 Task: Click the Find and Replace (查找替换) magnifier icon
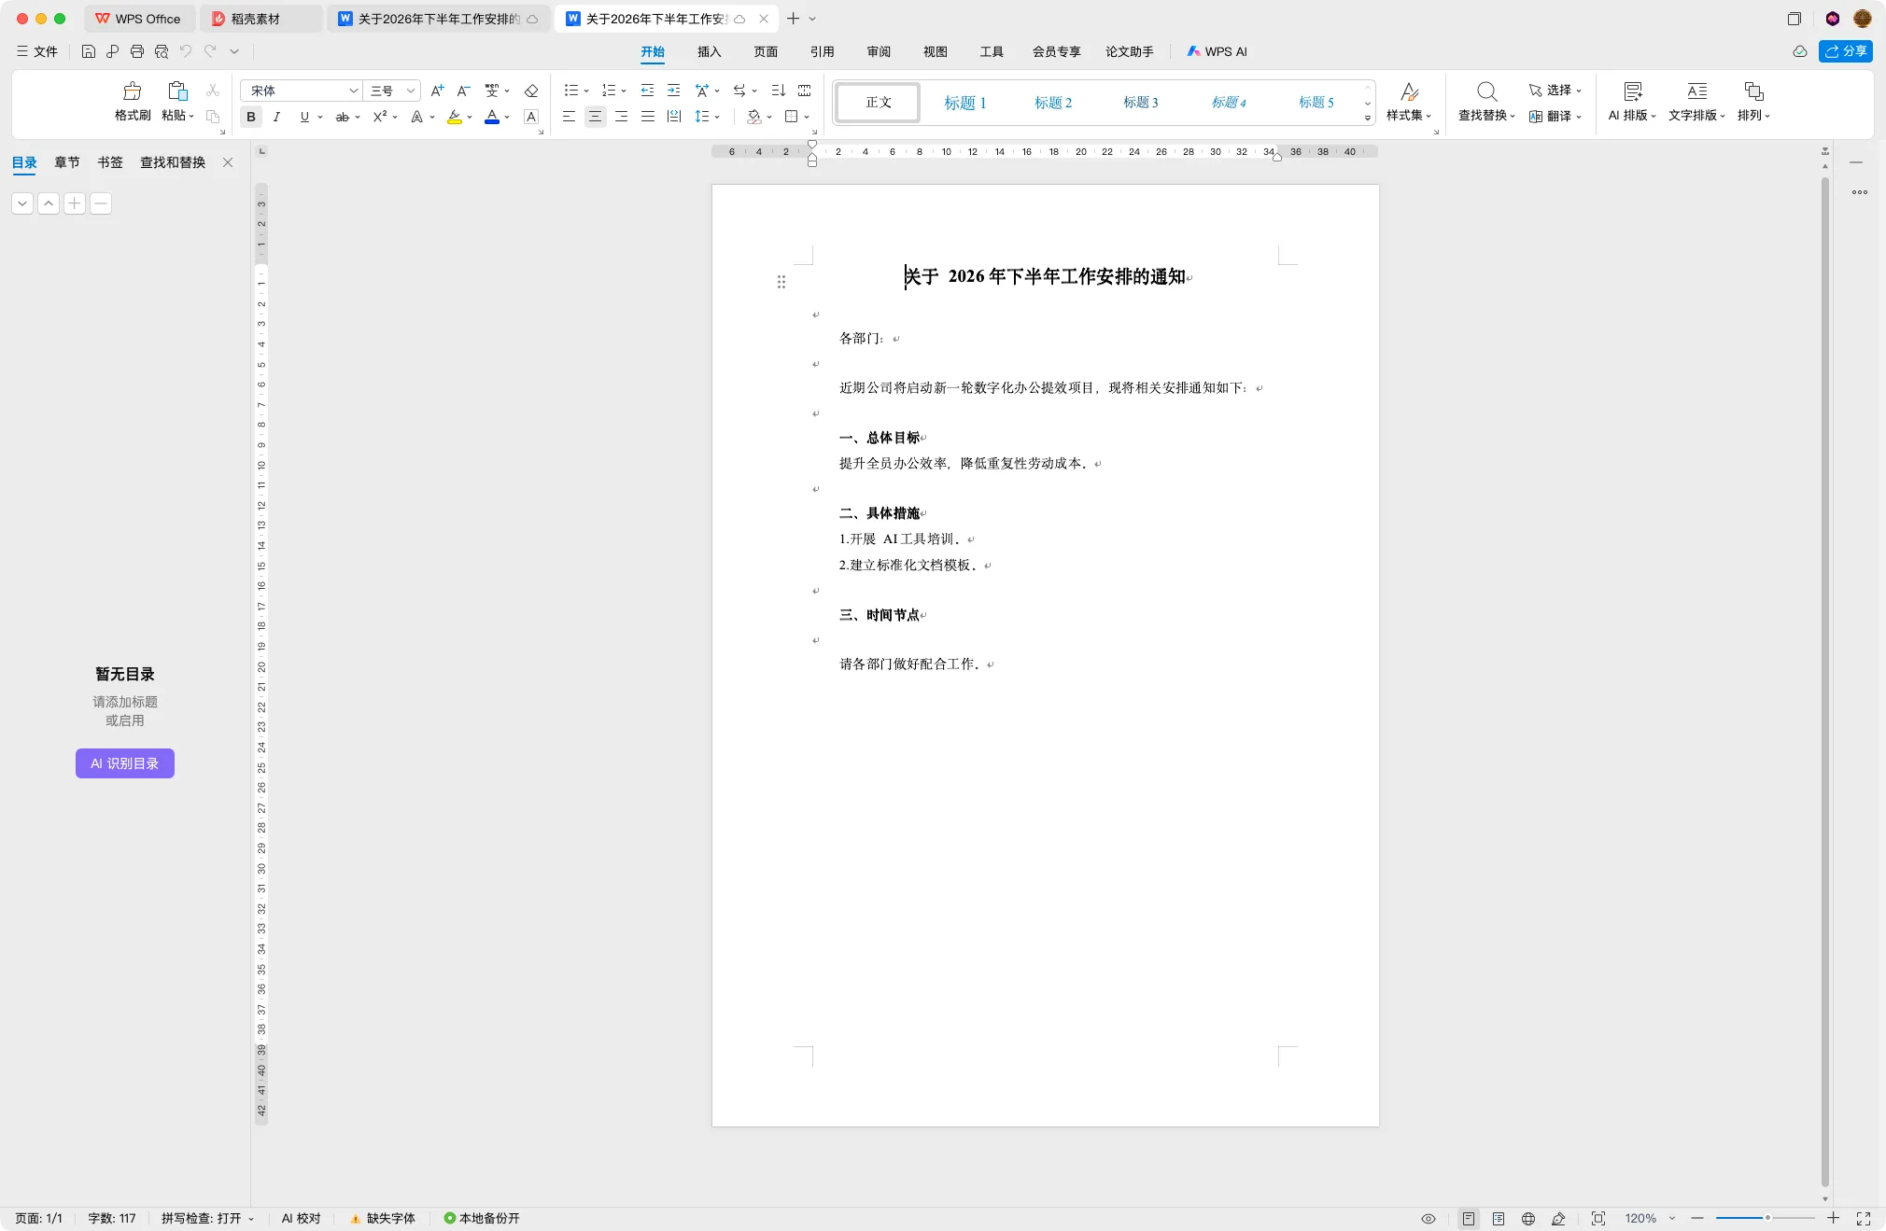coord(1487,91)
